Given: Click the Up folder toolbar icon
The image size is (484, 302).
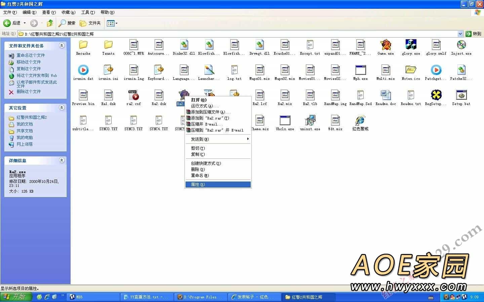Looking at the screenshot, I should coord(50,23).
